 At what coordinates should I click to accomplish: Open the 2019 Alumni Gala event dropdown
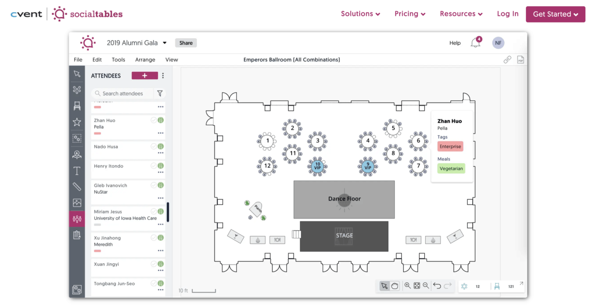164,42
